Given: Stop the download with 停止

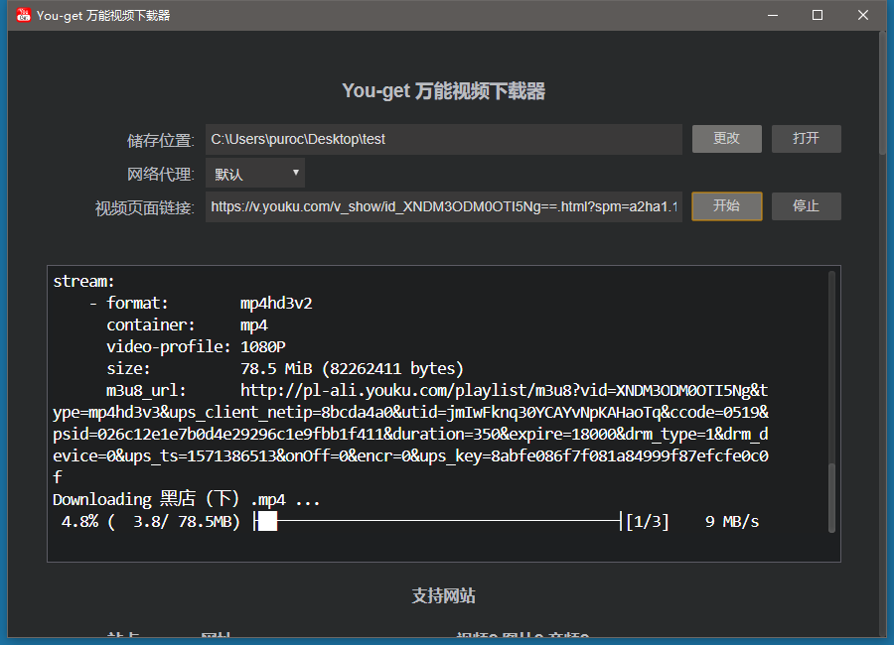Looking at the screenshot, I should pos(807,206).
